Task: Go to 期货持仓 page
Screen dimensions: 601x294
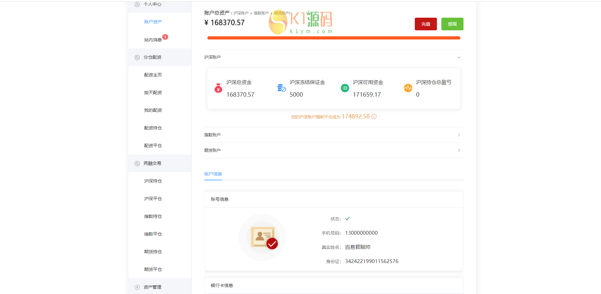Action: pos(153,252)
